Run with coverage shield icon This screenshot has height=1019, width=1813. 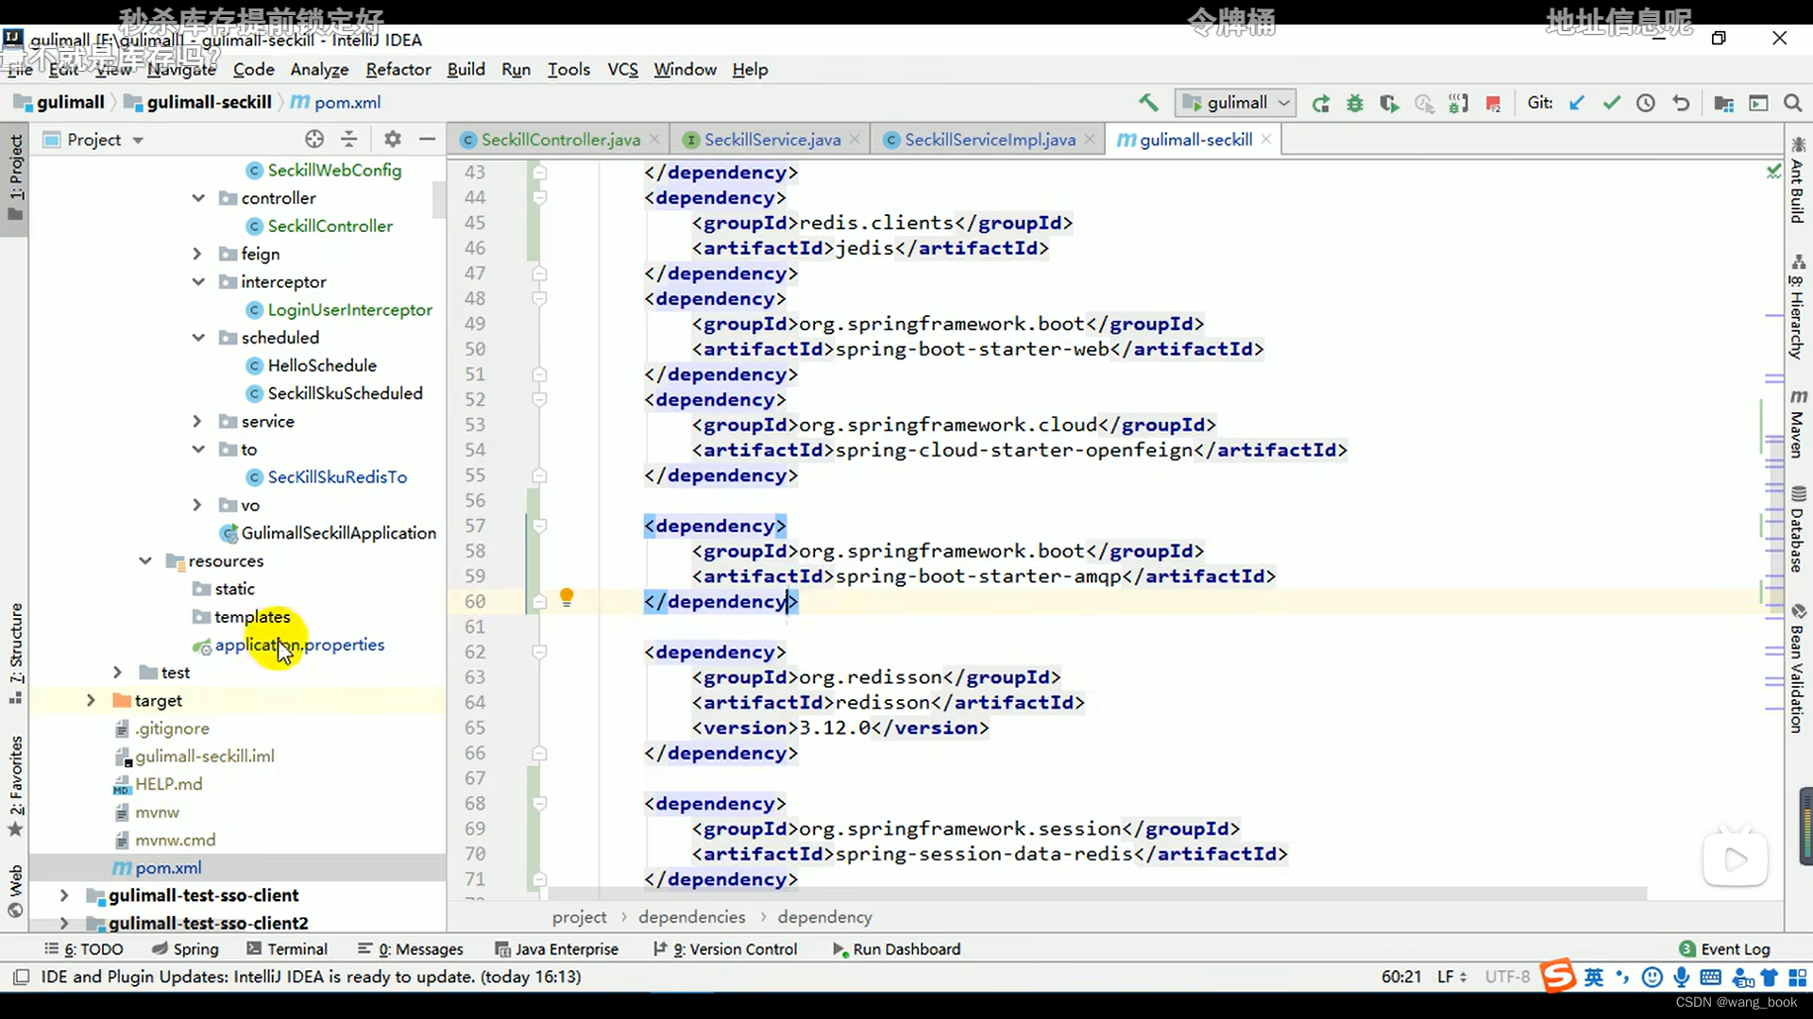pos(1389,104)
